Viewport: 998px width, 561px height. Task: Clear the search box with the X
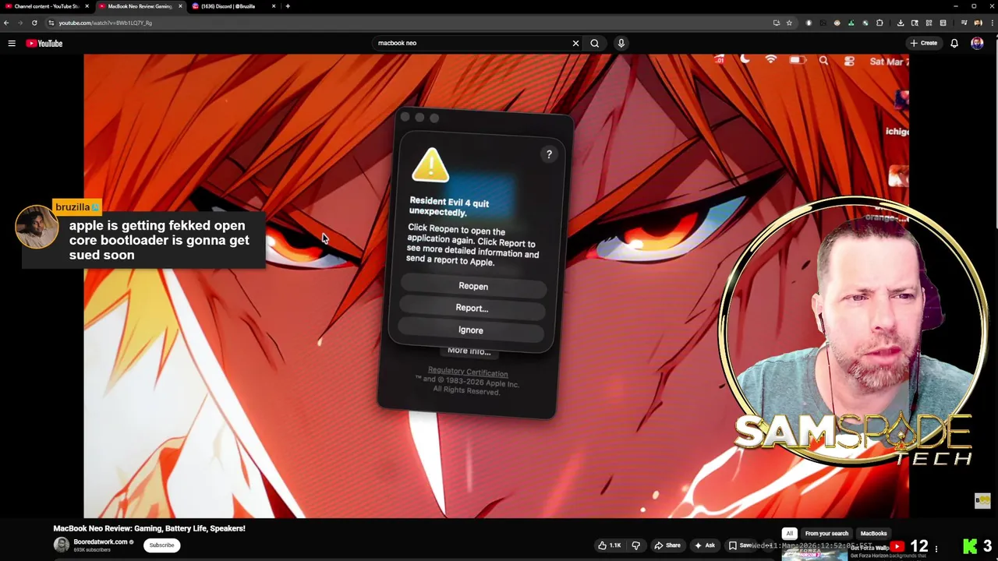pos(575,44)
